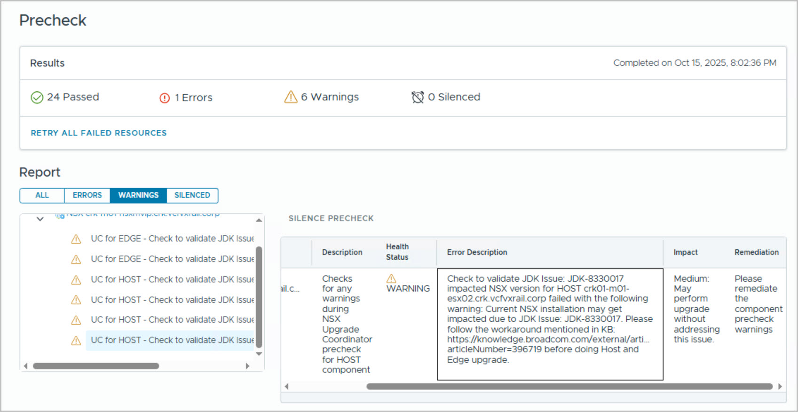Click the Warnings triangle icon in Results
Image resolution: width=798 pixels, height=412 pixels.
click(x=291, y=97)
